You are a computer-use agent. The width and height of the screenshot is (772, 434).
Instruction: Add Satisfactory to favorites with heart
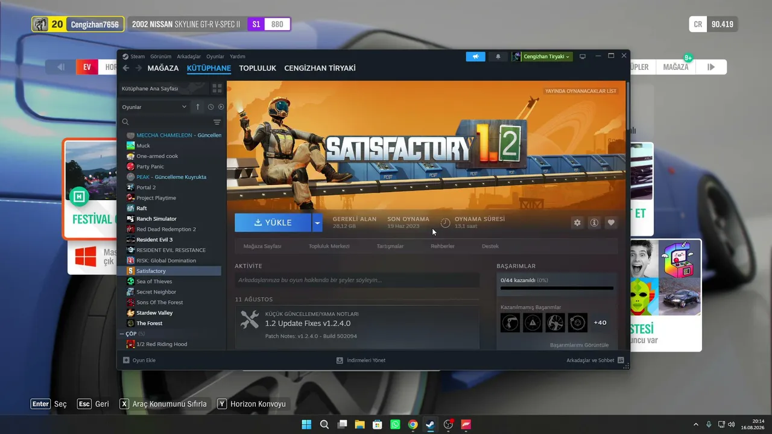pyautogui.click(x=611, y=222)
